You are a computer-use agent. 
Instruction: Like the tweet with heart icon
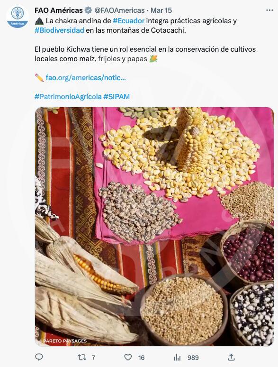(x=128, y=358)
